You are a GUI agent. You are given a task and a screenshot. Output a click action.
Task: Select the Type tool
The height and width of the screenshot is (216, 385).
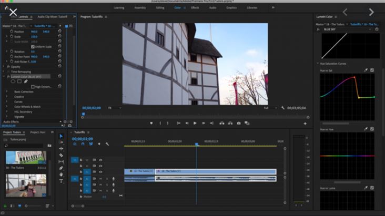(61, 181)
